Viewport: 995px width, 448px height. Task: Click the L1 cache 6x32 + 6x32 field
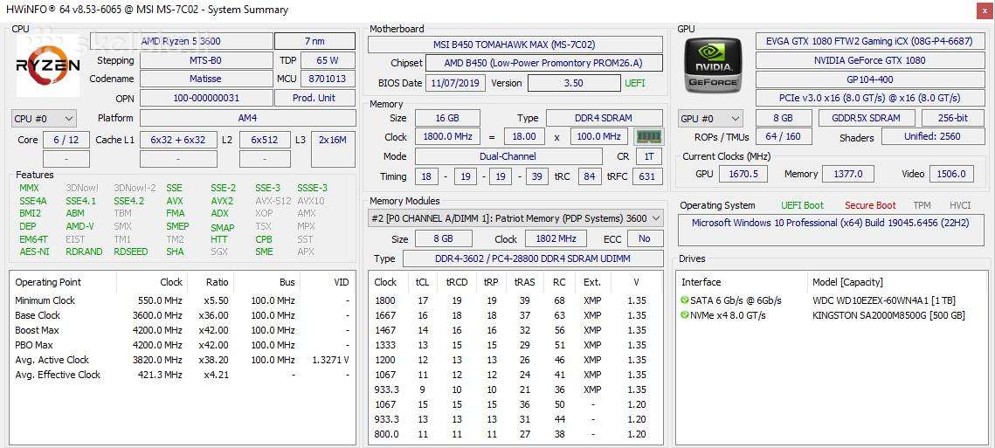[x=177, y=140]
